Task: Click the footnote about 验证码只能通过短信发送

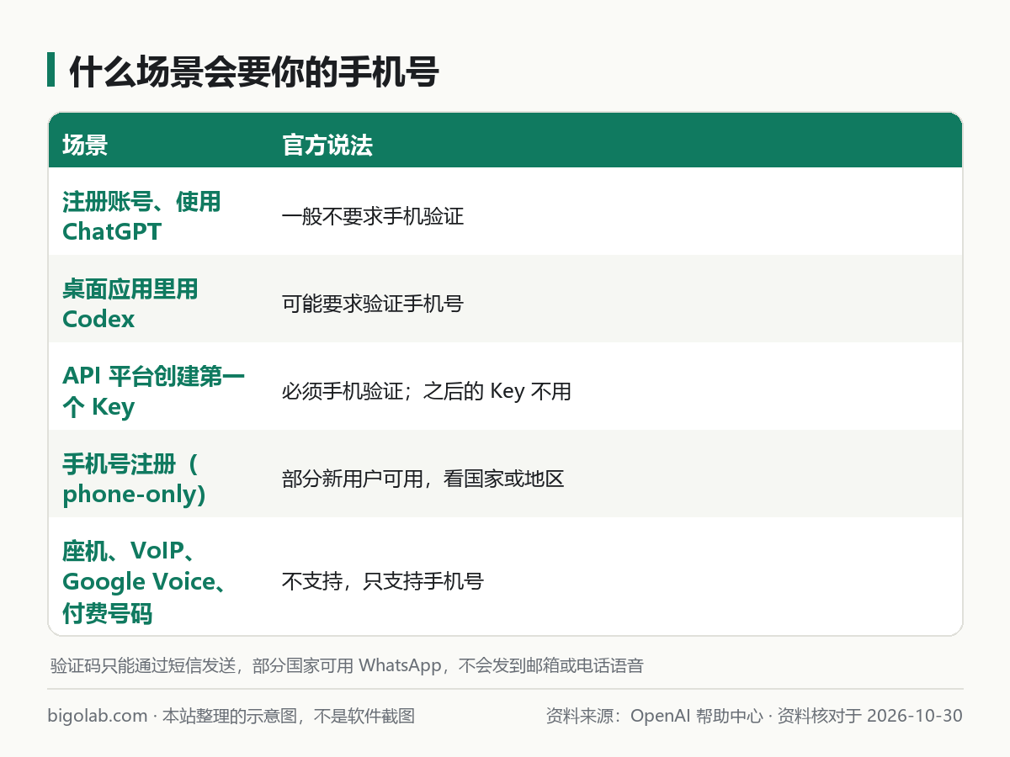Action: click(347, 666)
